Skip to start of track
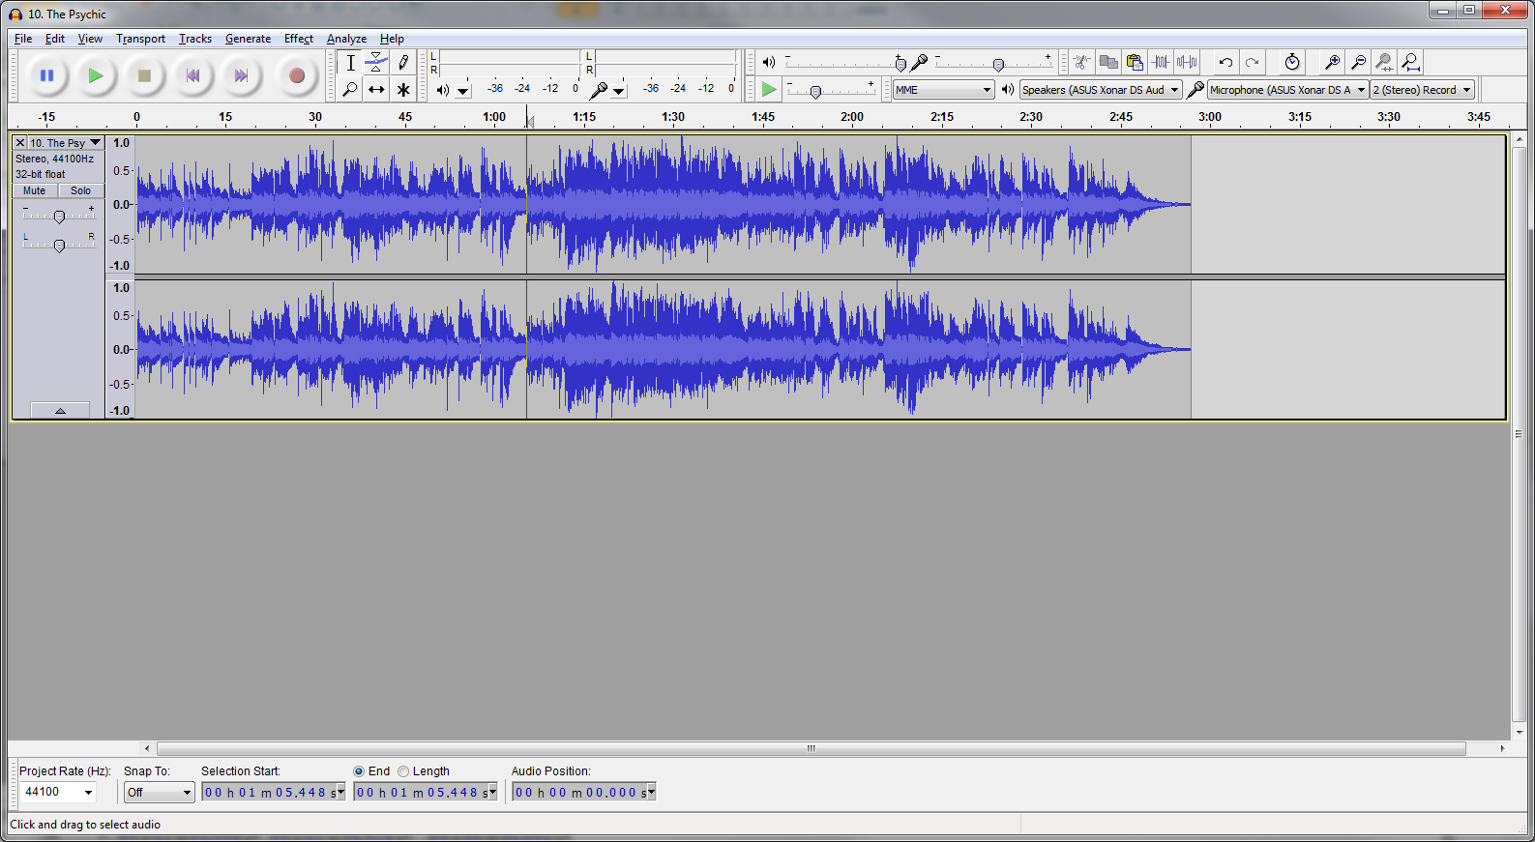Image resolution: width=1535 pixels, height=842 pixels. click(193, 75)
